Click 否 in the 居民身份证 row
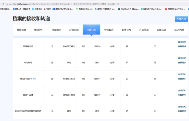 [127, 46]
